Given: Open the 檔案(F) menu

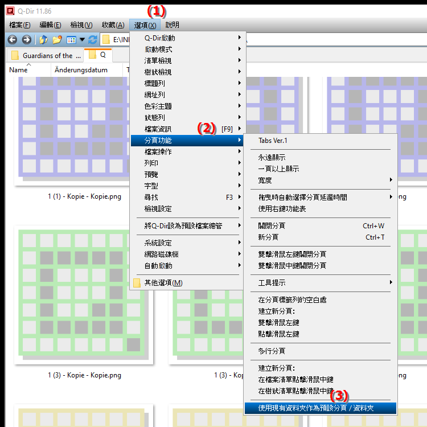Looking at the screenshot, I should tap(19, 25).
